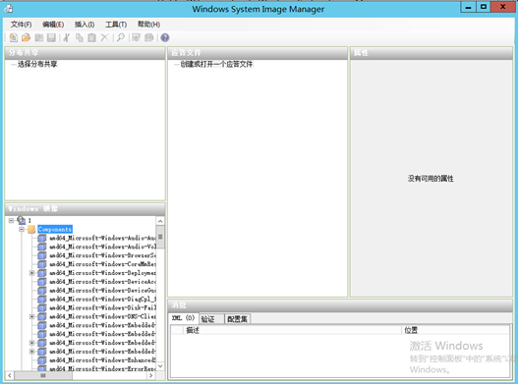Viewport: 518px width, 384px height.
Task: Select the amd64_Microsoft-Windows-DeviceAcc component
Action: [x=102, y=282]
